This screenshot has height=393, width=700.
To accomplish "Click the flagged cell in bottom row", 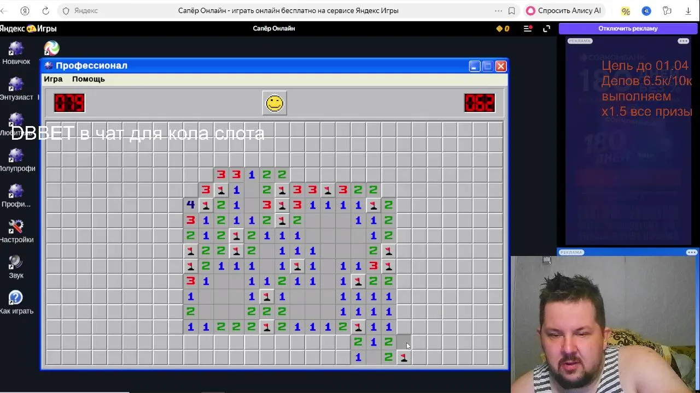I will click(404, 357).
